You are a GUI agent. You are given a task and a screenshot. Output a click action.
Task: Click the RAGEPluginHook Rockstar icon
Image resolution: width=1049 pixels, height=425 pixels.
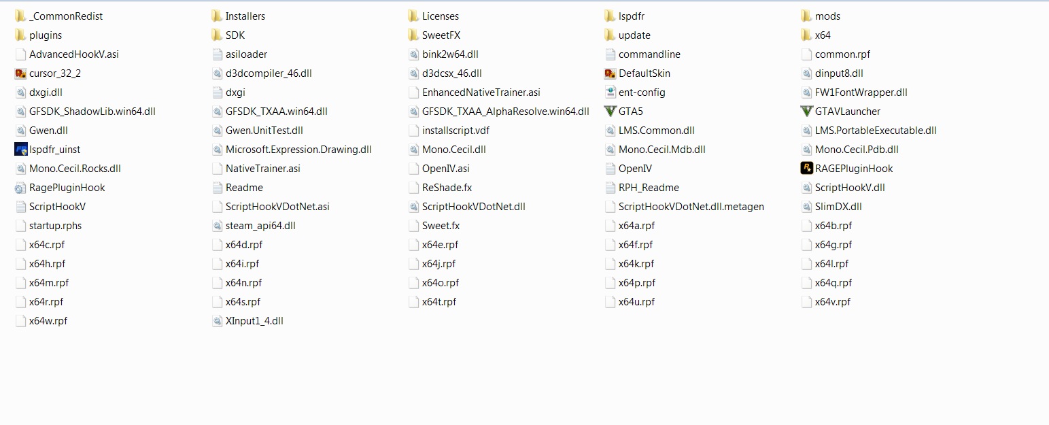[806, 168]
